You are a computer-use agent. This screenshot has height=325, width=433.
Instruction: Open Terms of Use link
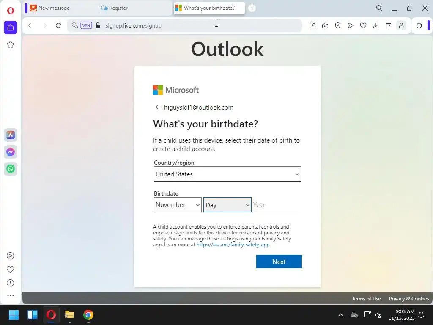click(x=366, y=298)
